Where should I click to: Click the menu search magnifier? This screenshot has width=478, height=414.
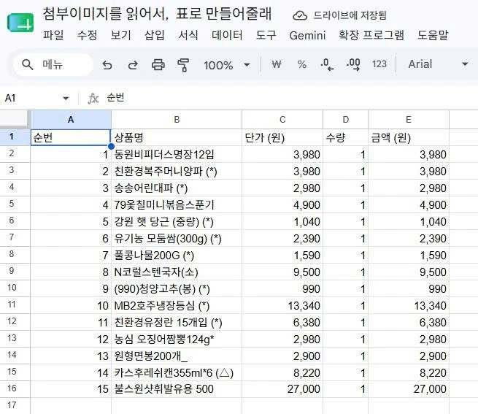28,65
